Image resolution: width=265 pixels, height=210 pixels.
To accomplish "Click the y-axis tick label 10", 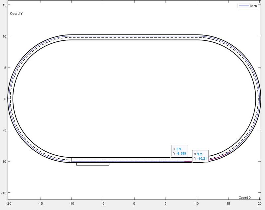I will point(4,36).
